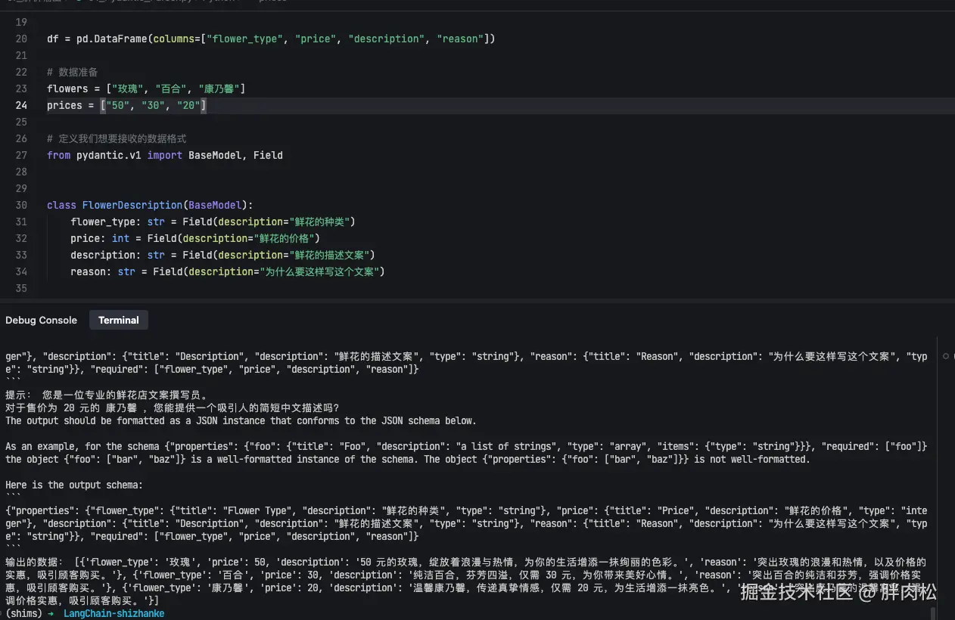Place cursor in the flowers list line
955x620 pixels.
(x=145, y=88)
